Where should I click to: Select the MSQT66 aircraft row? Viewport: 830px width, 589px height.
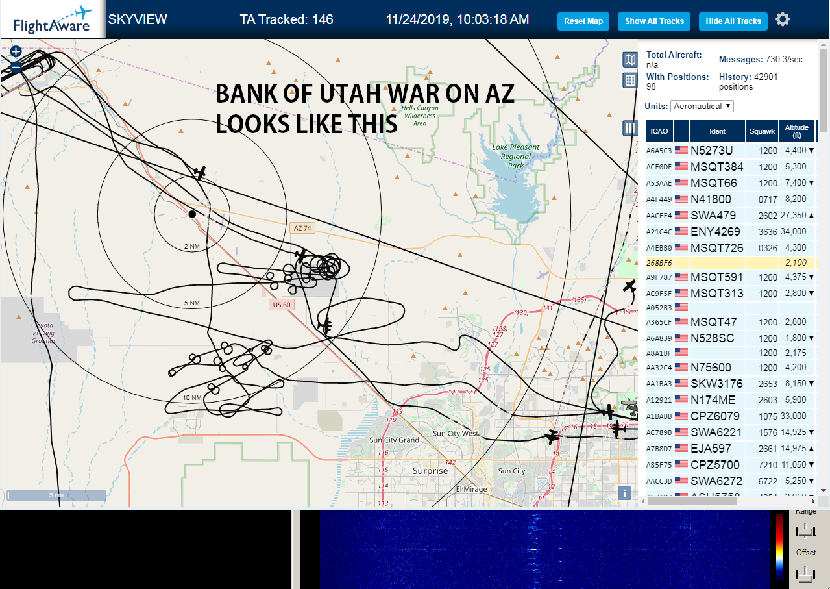(731, 183)
